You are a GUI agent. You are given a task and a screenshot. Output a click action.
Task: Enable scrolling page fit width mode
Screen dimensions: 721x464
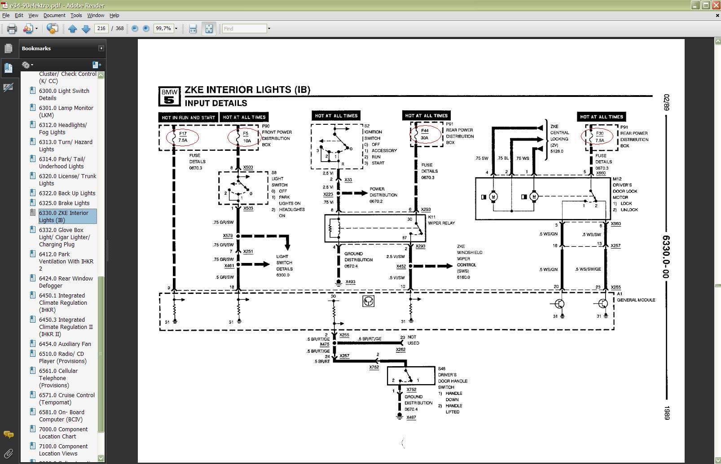[x=193, y=29]
